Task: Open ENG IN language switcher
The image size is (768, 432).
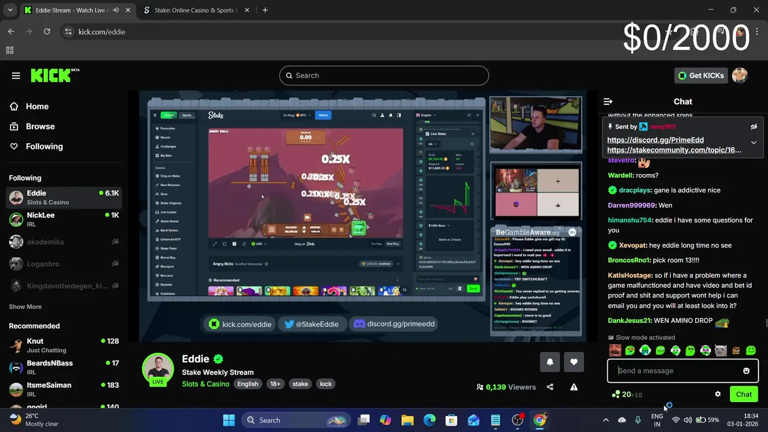Action: tap(657, 420)
